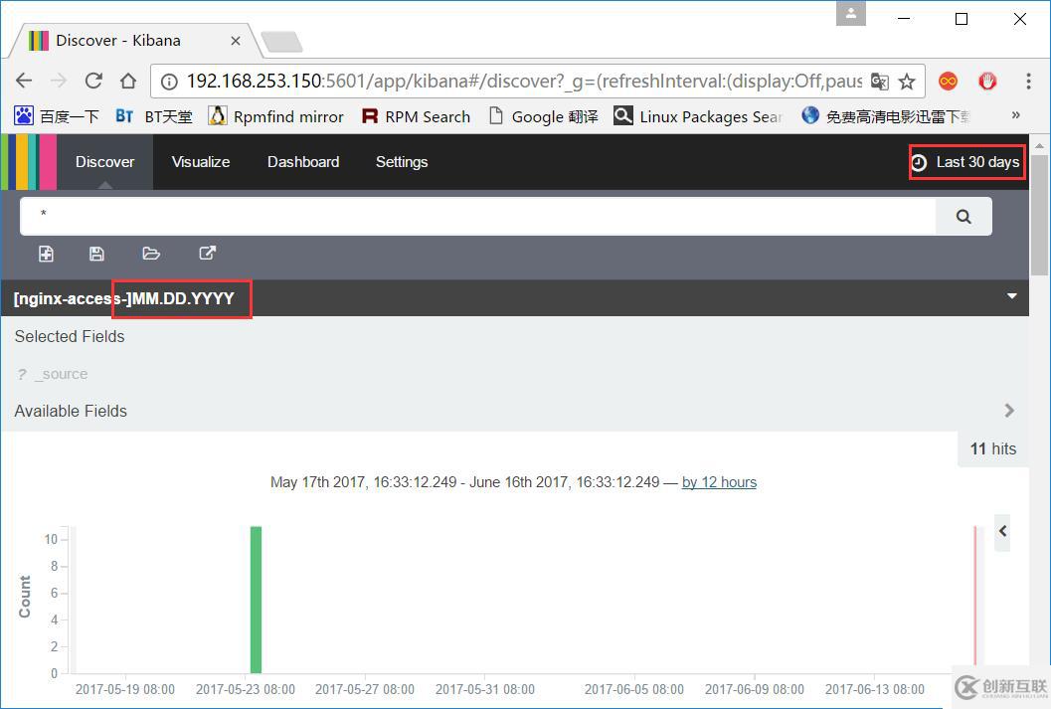Click the Kibana colorful logo
The image size is (1051, 709).
(29, 162)
